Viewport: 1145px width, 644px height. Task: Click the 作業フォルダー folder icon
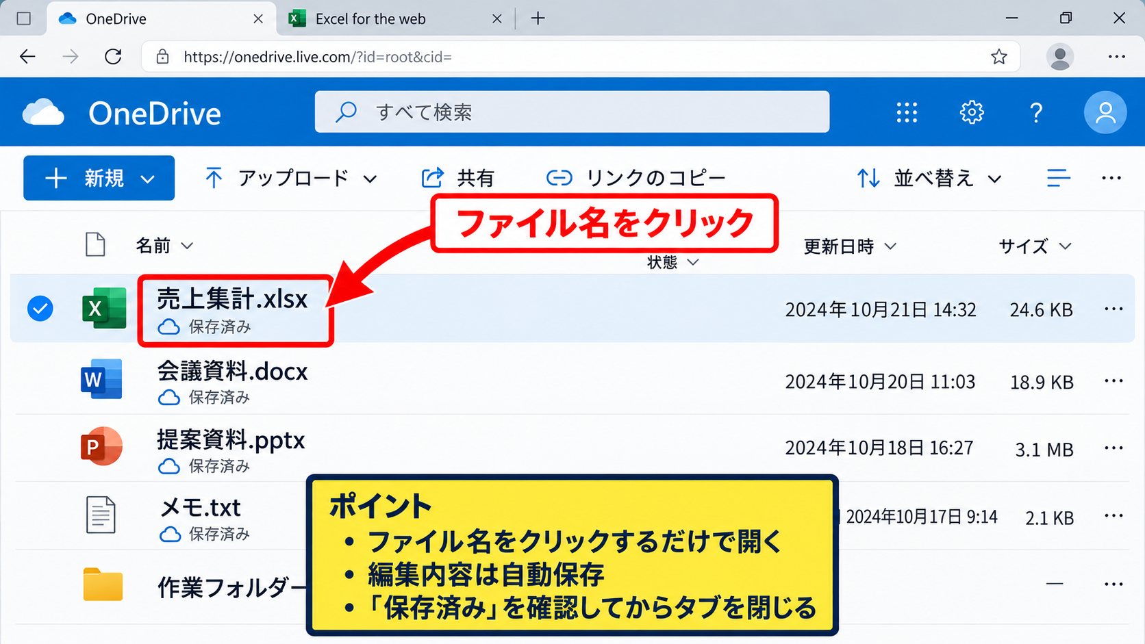(x=103, y=584)
